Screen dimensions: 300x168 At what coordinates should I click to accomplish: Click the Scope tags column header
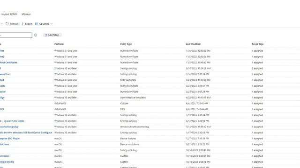point(257,44)
